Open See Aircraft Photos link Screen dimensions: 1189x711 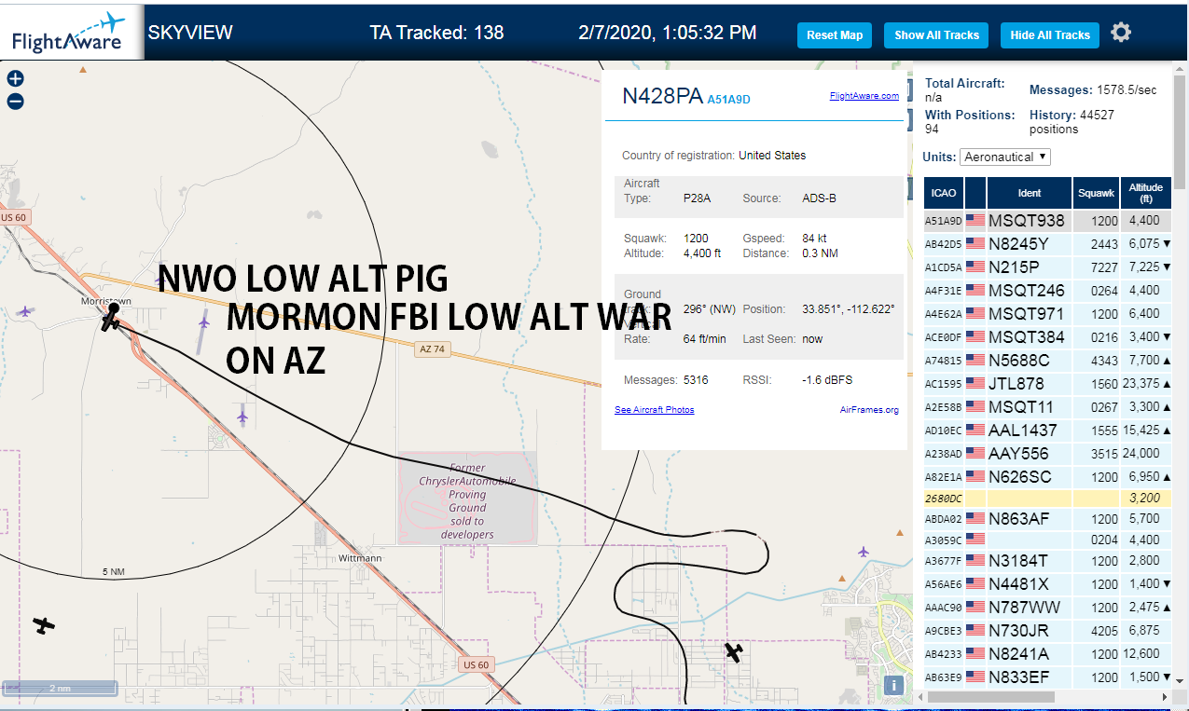[654, 410]
